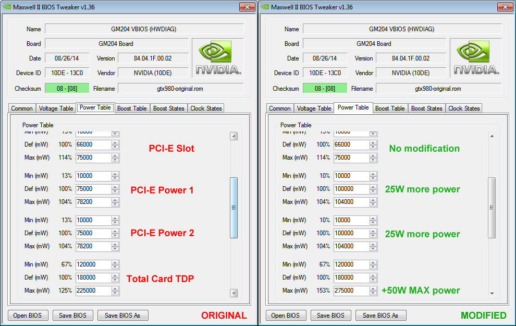Open Clock States tab in left window

click(206, 108)
